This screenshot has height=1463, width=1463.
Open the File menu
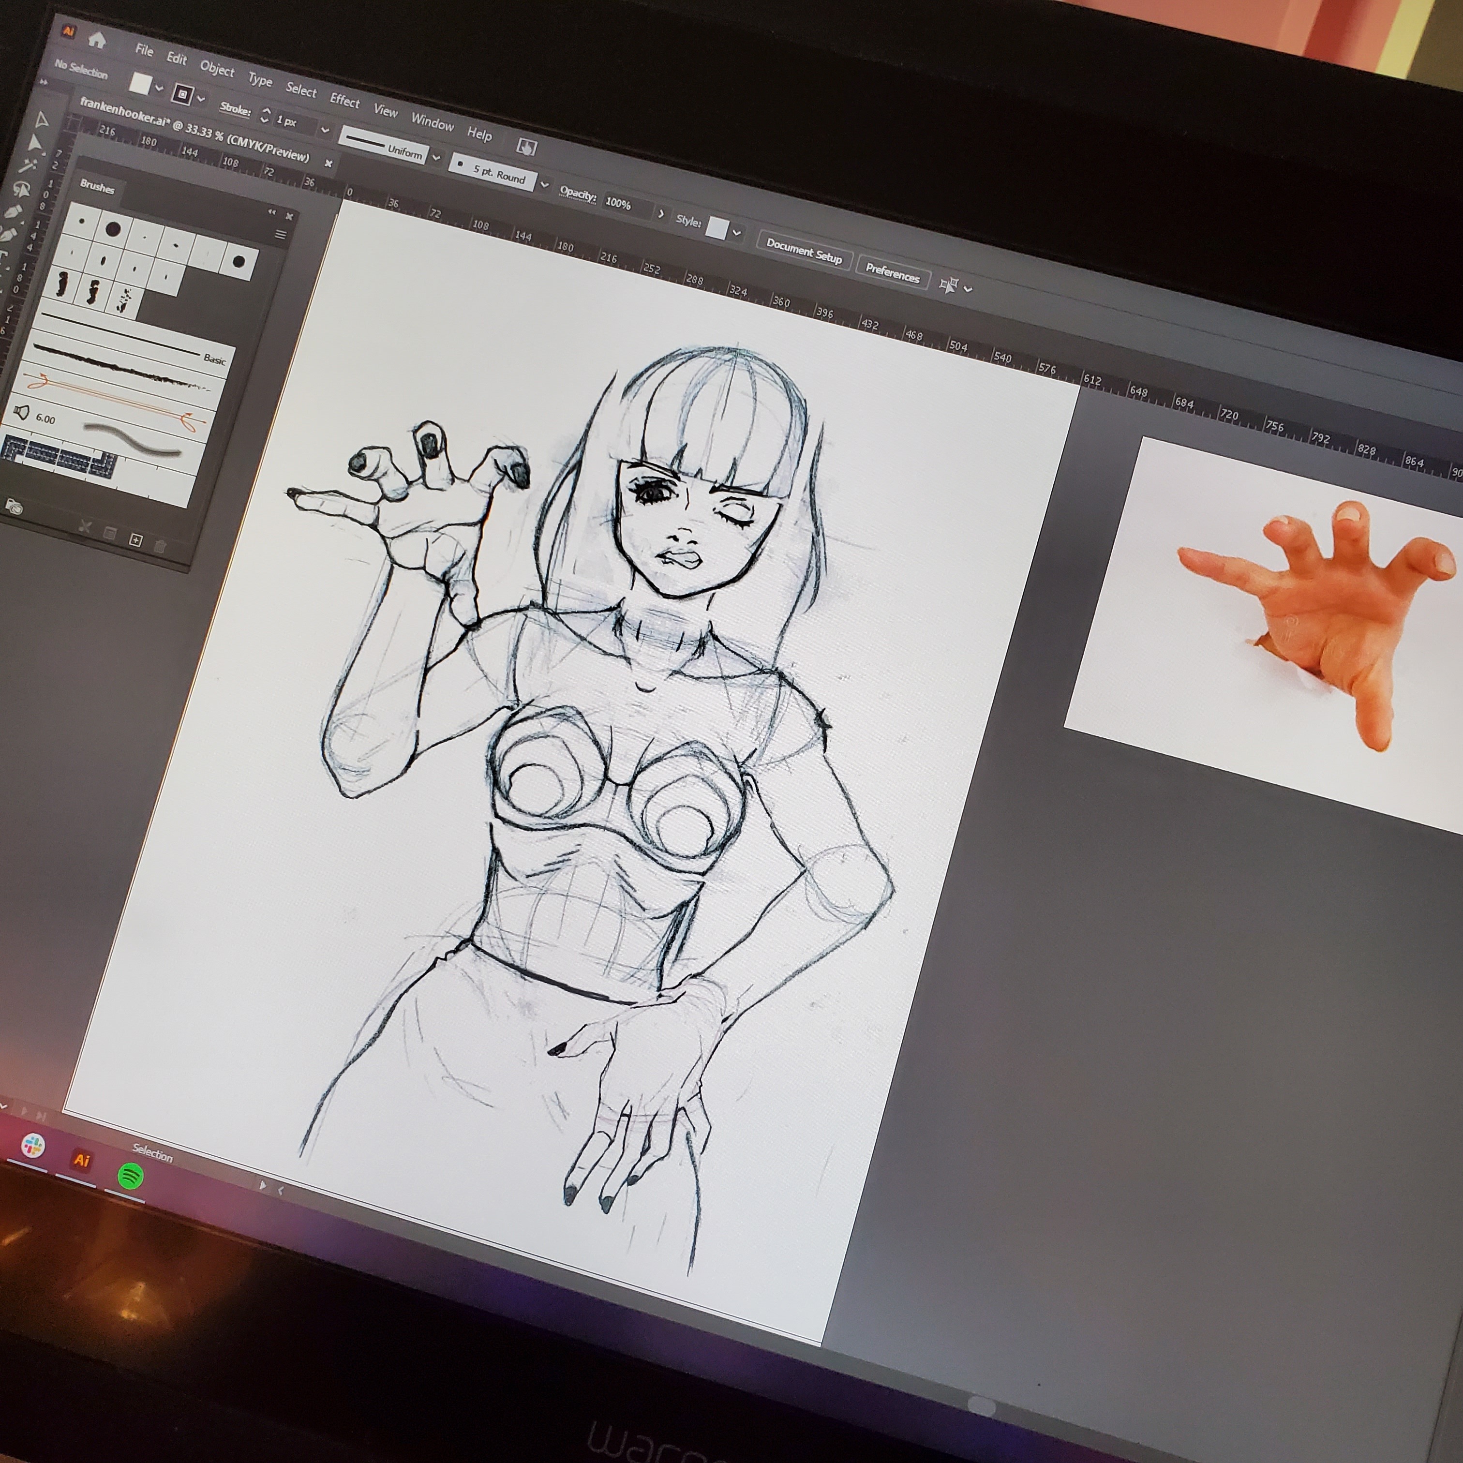pyautogui.click(x=144, y=50)
